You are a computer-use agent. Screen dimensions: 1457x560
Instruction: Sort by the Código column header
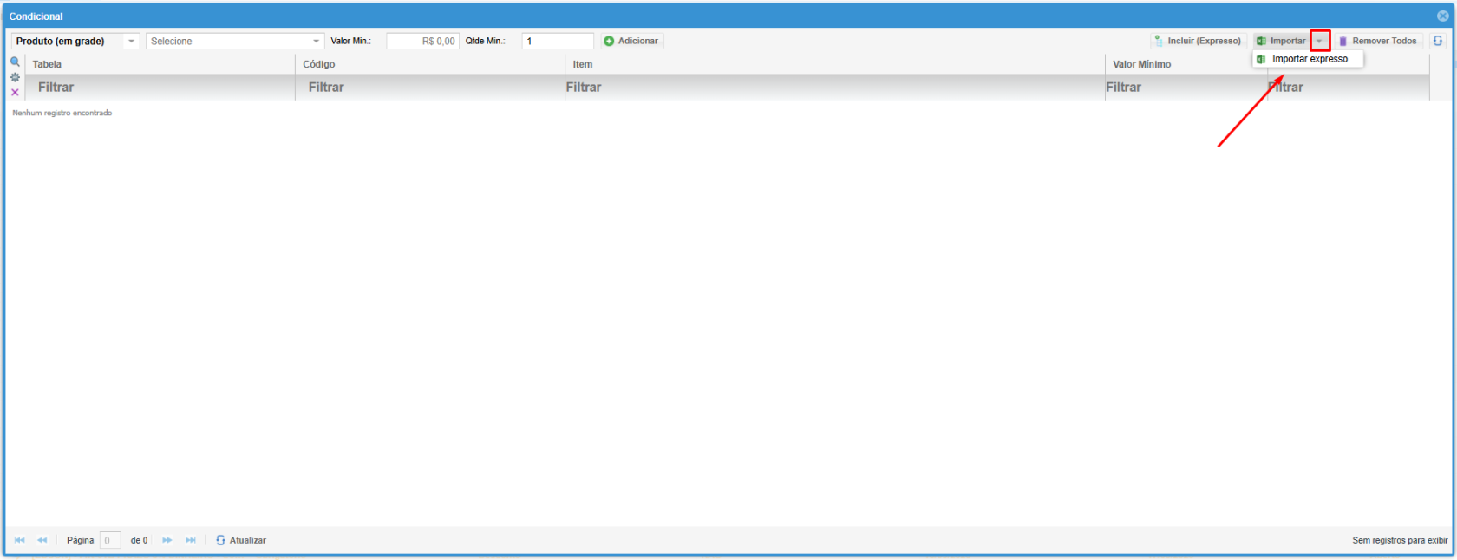click(x=430, y=64)
